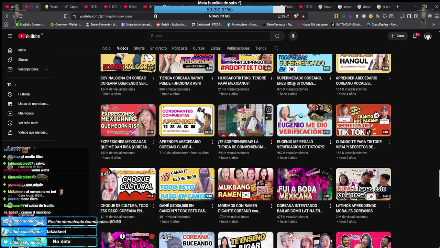
Task: Open Shorts from the sidebar icon
Action: tap(10, 60)
